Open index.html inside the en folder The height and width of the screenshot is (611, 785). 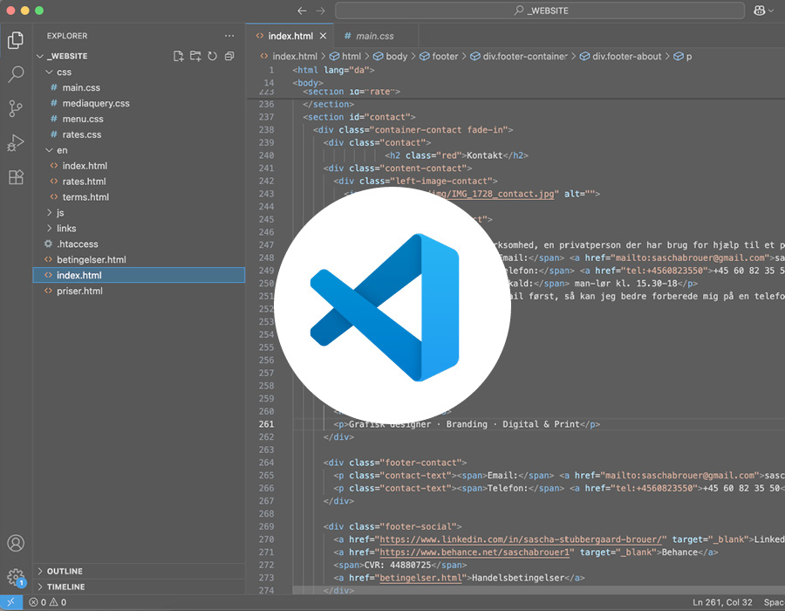click(x=139, y=166)
